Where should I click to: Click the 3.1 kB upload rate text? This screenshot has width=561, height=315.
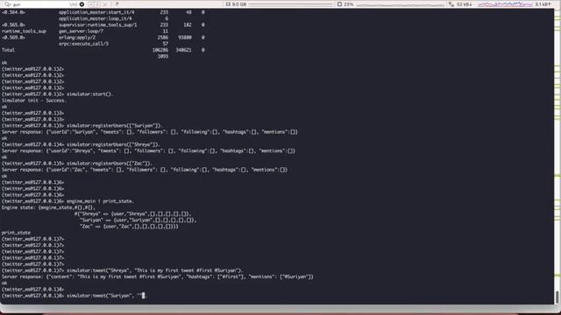543,4
